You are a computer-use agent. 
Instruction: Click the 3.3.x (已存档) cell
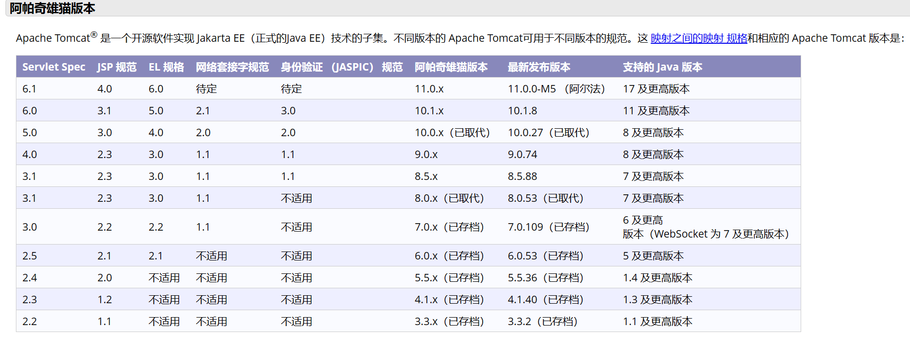click(449, 322)
